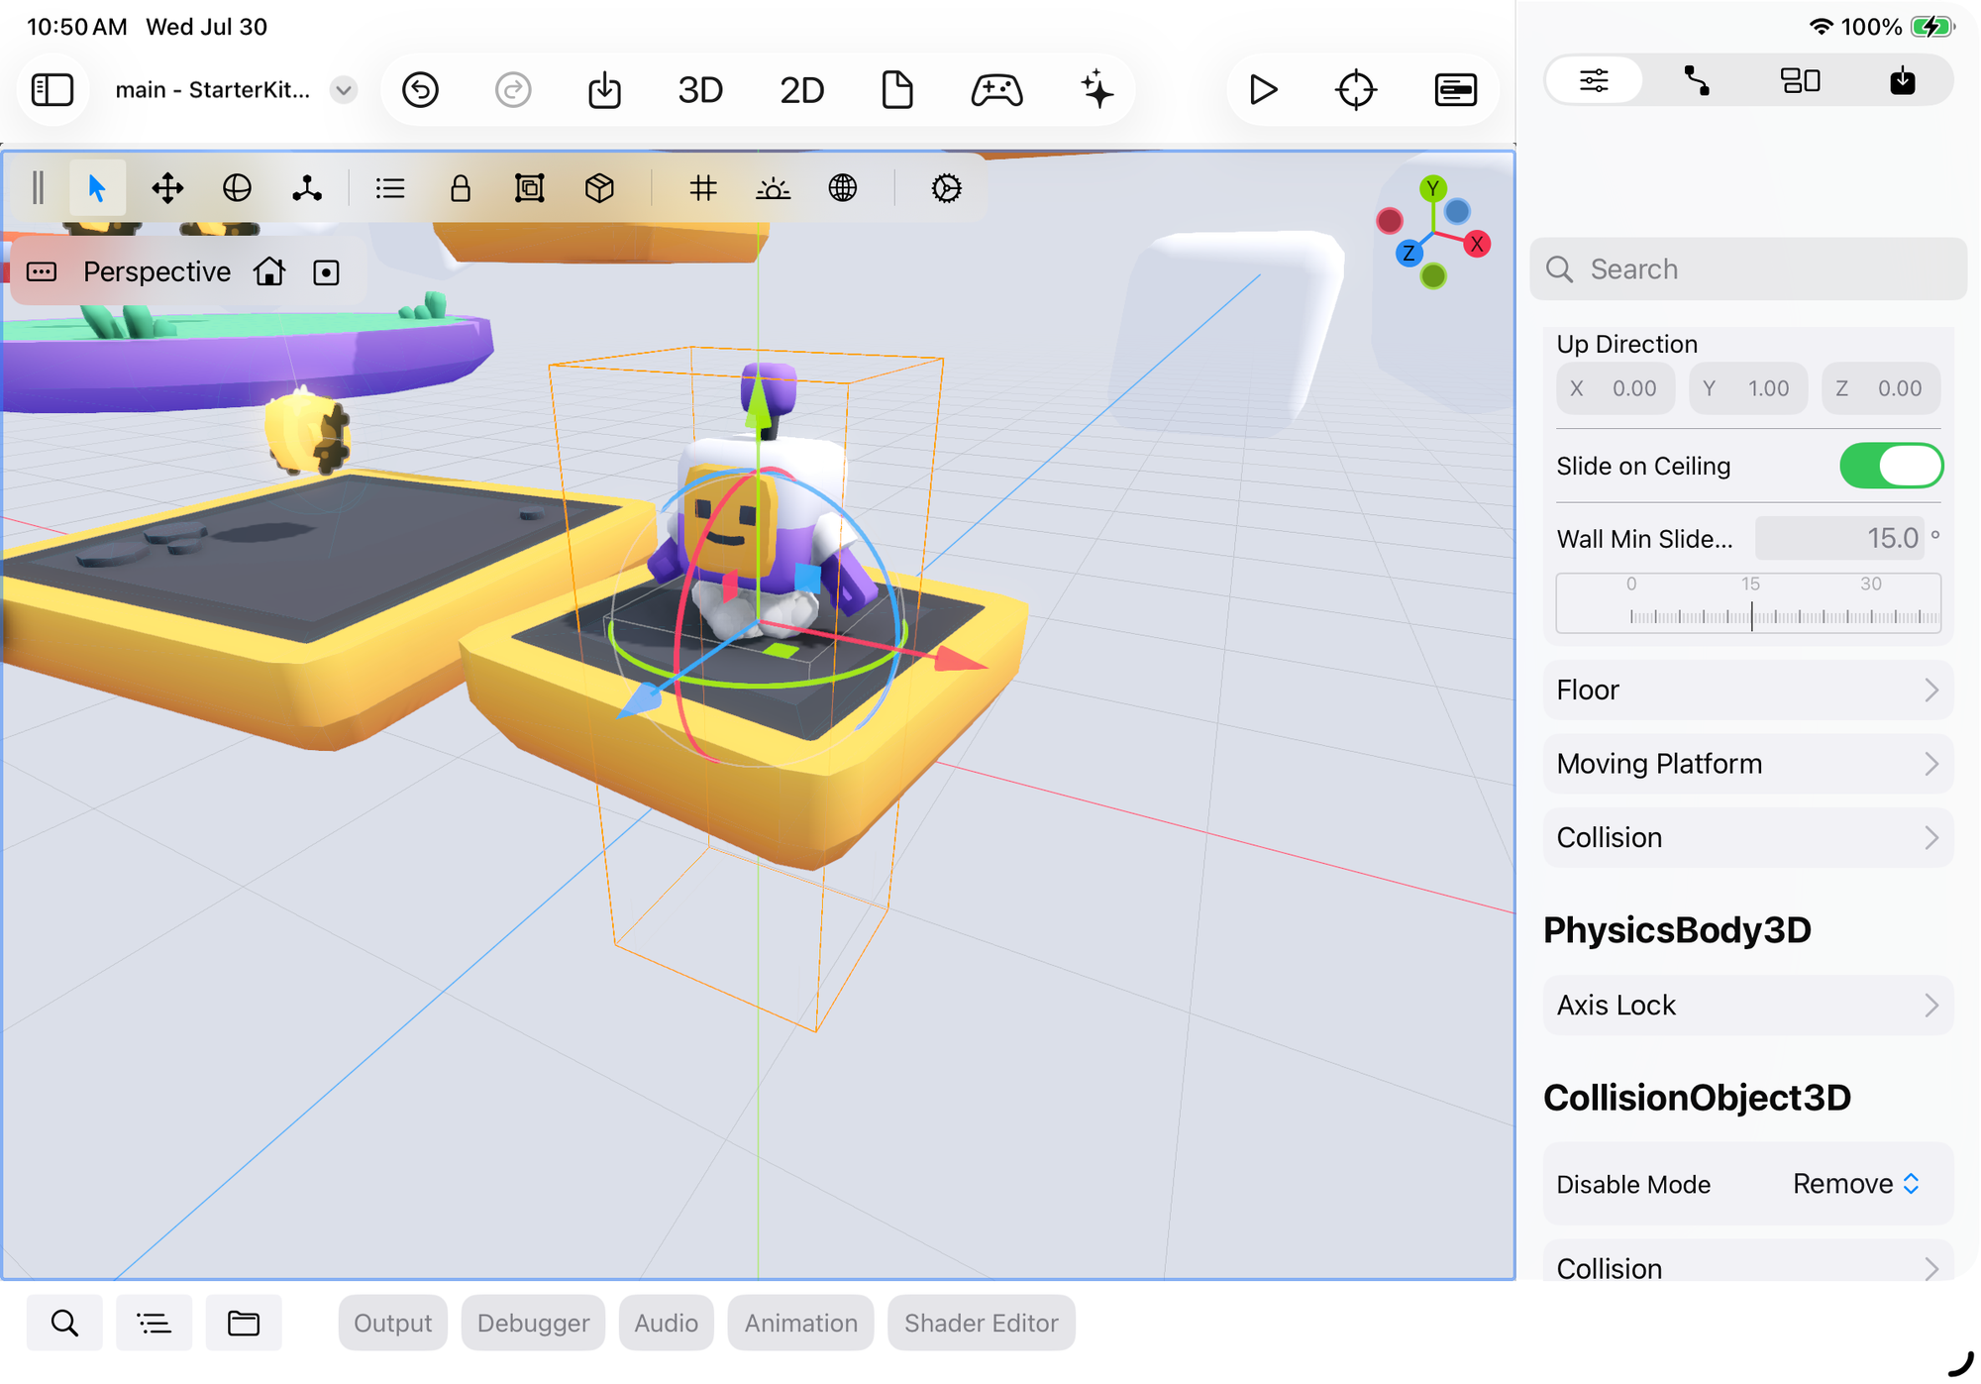Toggle the sun preview lighting icon
This screenshot has width=1981, height=1384.
pos(773,188)
